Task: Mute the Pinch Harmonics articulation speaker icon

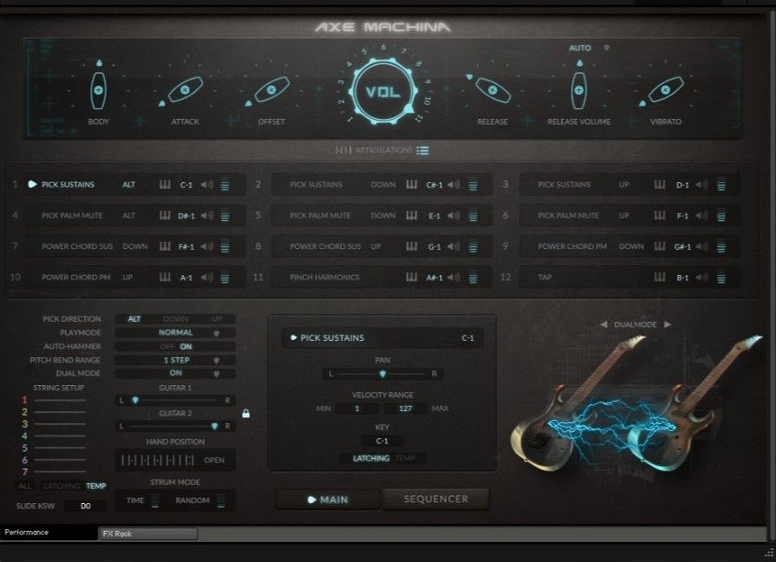Action: click(454, 278)
